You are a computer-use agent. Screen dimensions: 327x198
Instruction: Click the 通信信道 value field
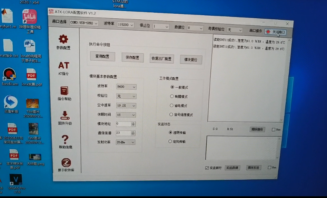click(x=123, y=133)
